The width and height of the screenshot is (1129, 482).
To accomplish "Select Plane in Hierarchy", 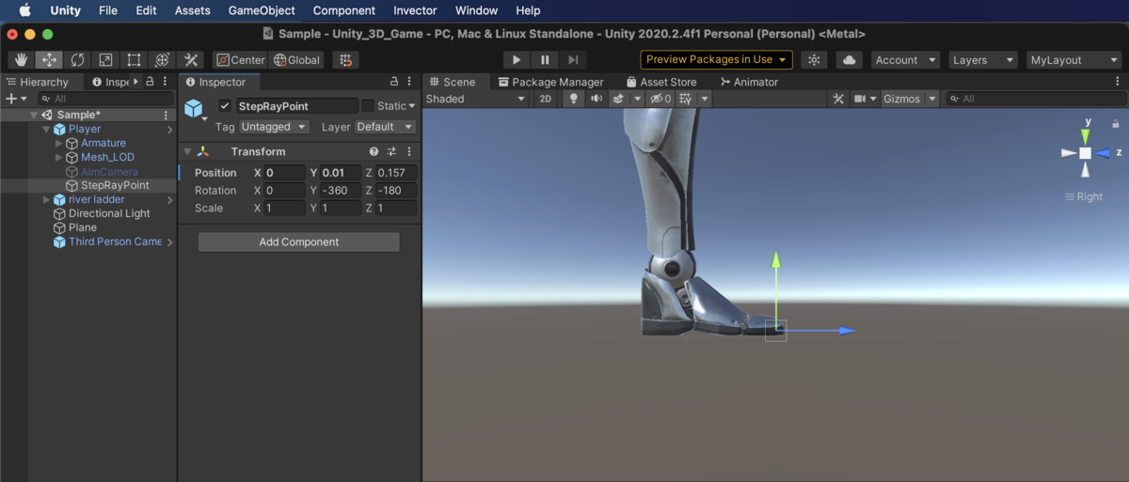I will click(82, 227).
